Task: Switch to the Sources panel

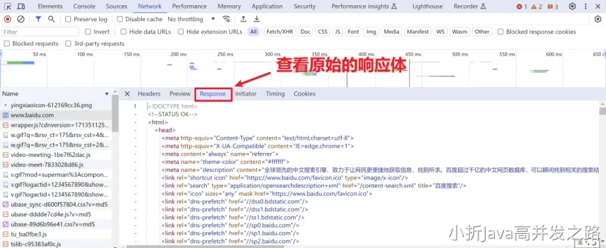Action: (x=116, y=6)
